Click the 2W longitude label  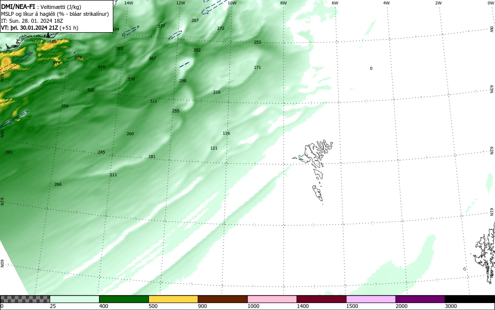point(439,3)
